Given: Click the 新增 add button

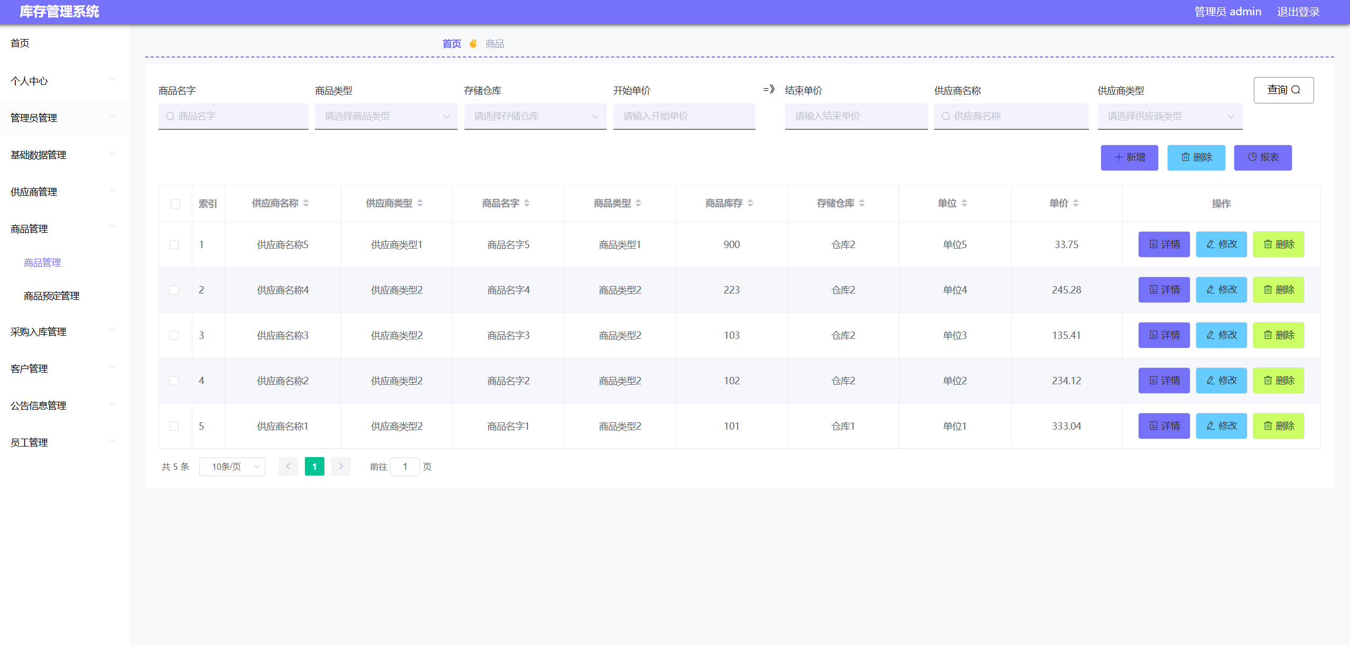Looking at the screenshot, I should [1129, 157].
